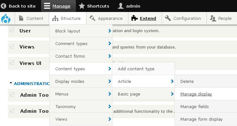
Task: Click the Views UI module name label
Action: click(30, 63)
